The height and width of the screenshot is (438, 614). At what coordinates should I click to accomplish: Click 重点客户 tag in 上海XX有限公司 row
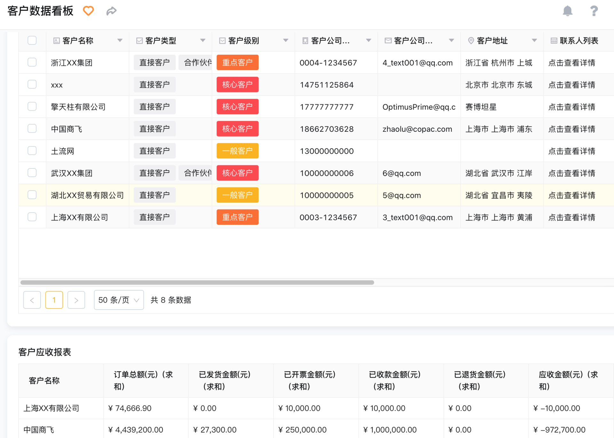[x=237, y=217]
